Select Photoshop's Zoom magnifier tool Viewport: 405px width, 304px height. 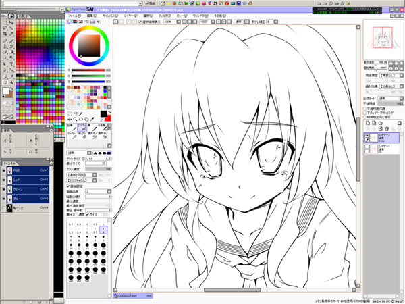pyautogui.click(x=11, y=82)
